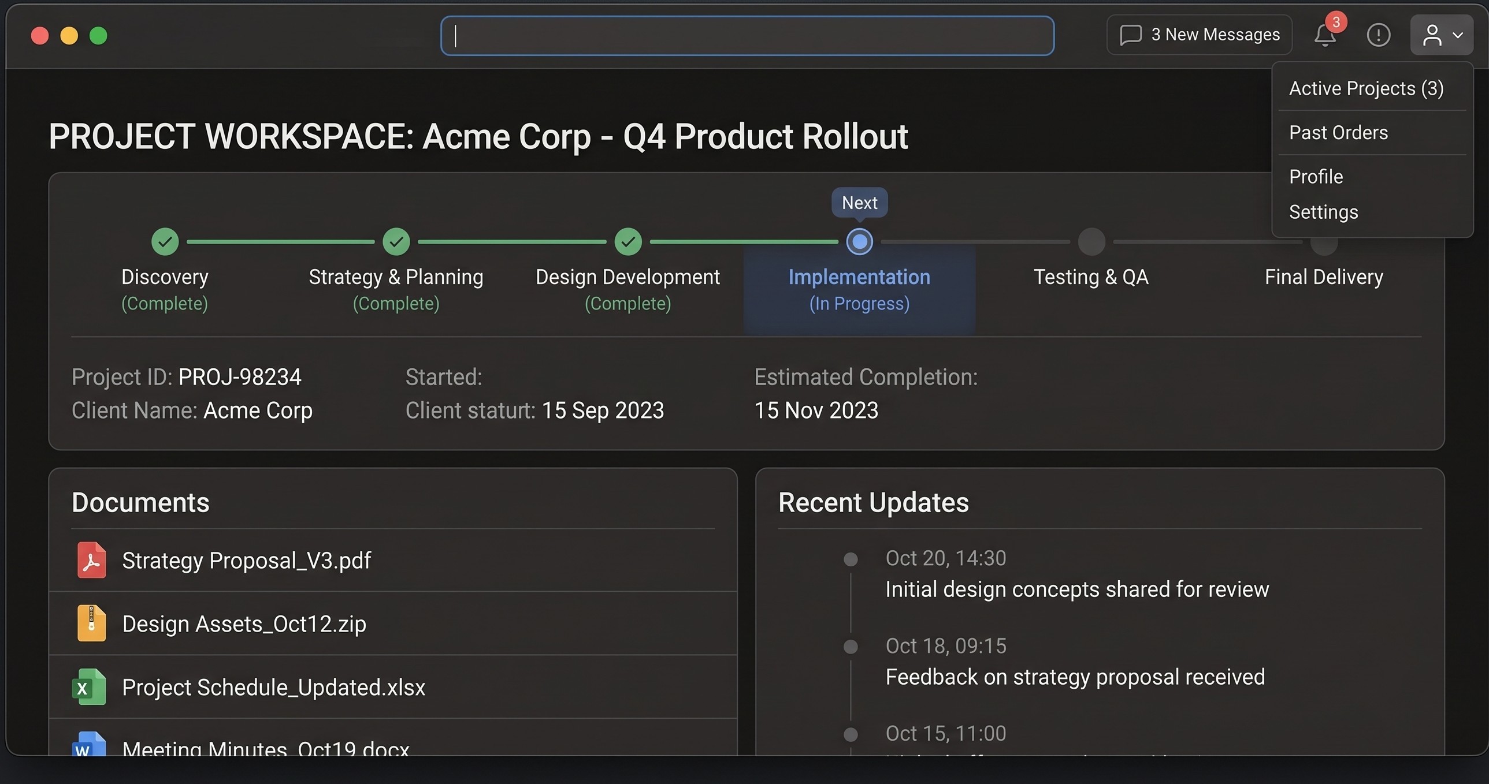Screen dimensions: 1489x784
Task: Click the Project ID PROJ-98234 value
Action: pos(239,377)
